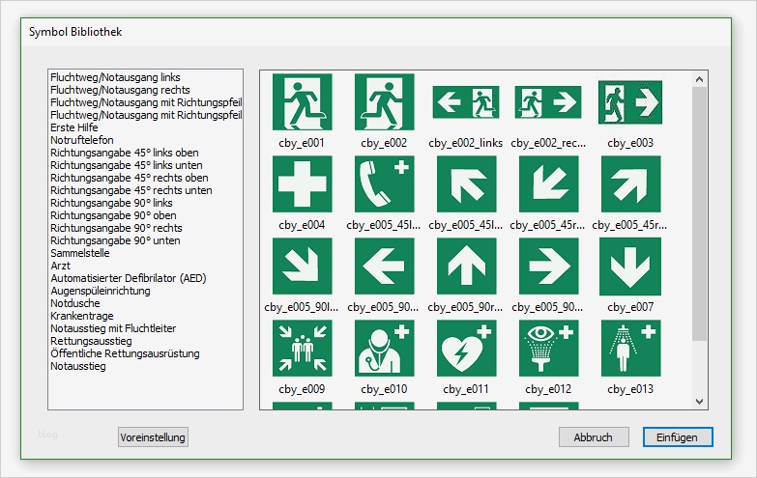Screen dimensions: 757x478
Task: Select 'Fluchtweg/Notausgang rechts' in the list
Action: click(120, 90)
